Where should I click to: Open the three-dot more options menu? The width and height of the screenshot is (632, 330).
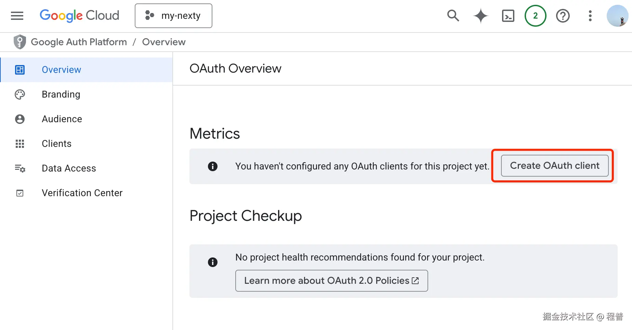tap(590, 16)
